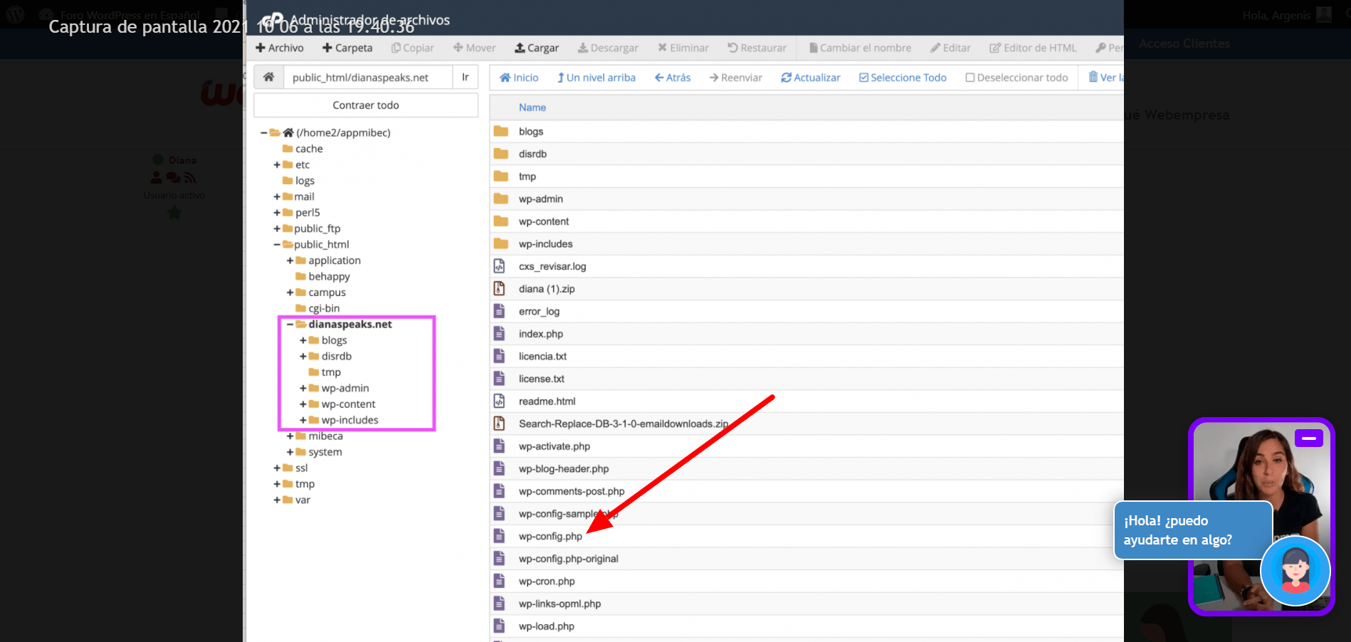
Task: Expand the ssl folder in tree
Action: (277, 468)
